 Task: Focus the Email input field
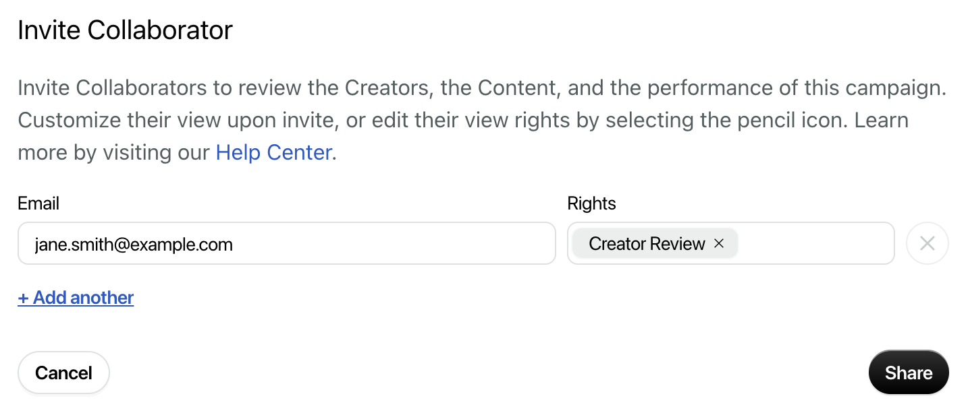point(287,243)
